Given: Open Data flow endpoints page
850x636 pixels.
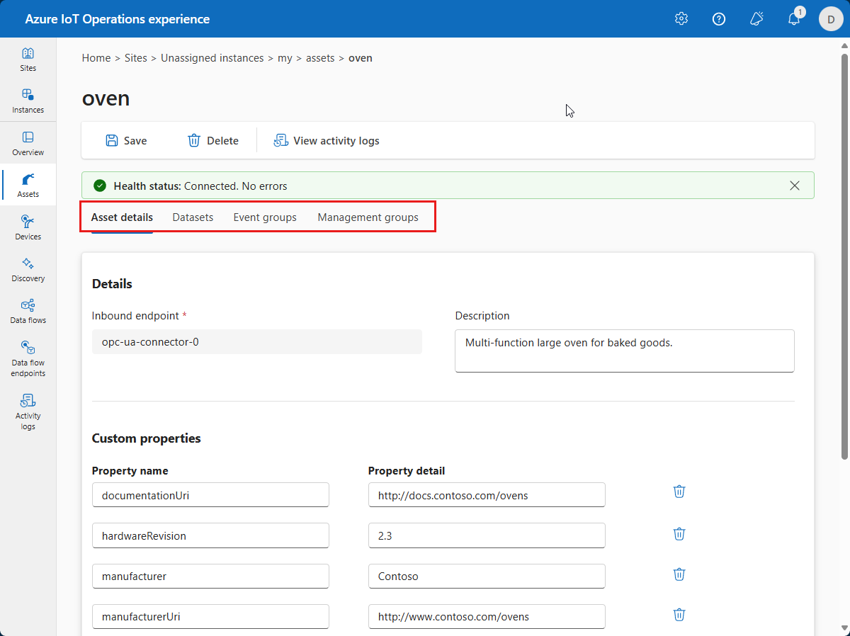Looking at the screenshot, I should click(28, 359).
